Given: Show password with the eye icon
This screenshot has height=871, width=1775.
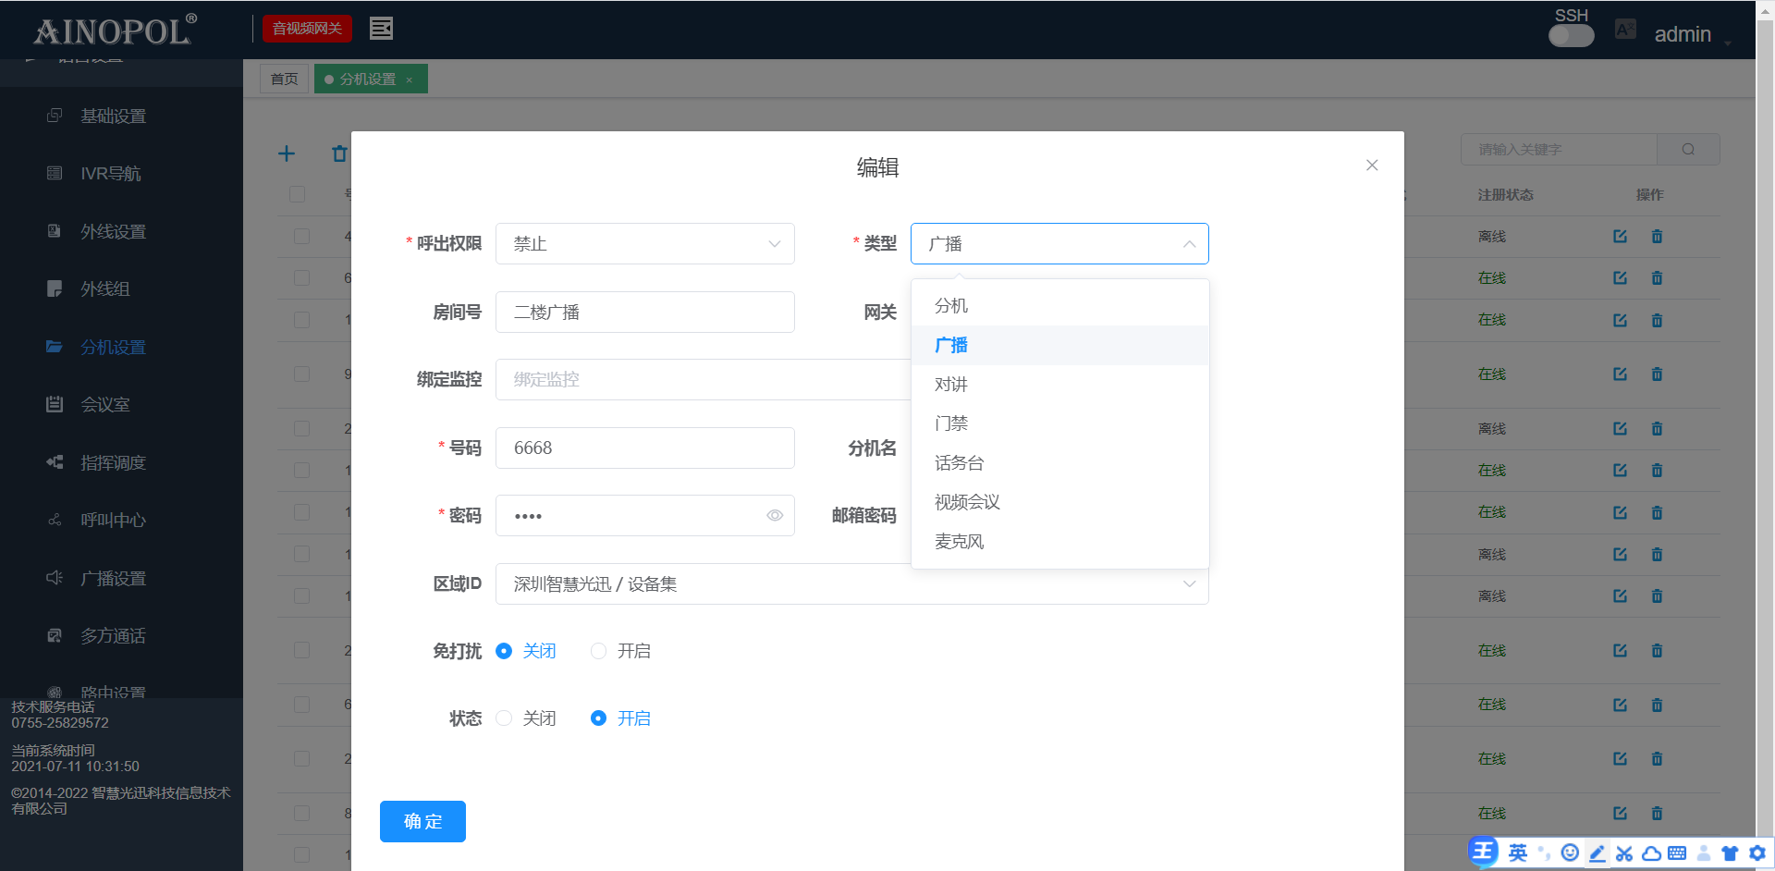Looking at the screenshot, I should pos(775,516).
